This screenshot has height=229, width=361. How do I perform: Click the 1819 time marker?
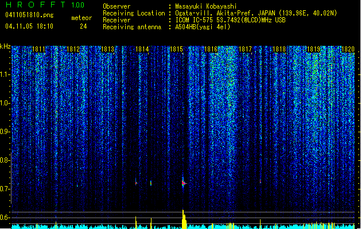point(314,49)
